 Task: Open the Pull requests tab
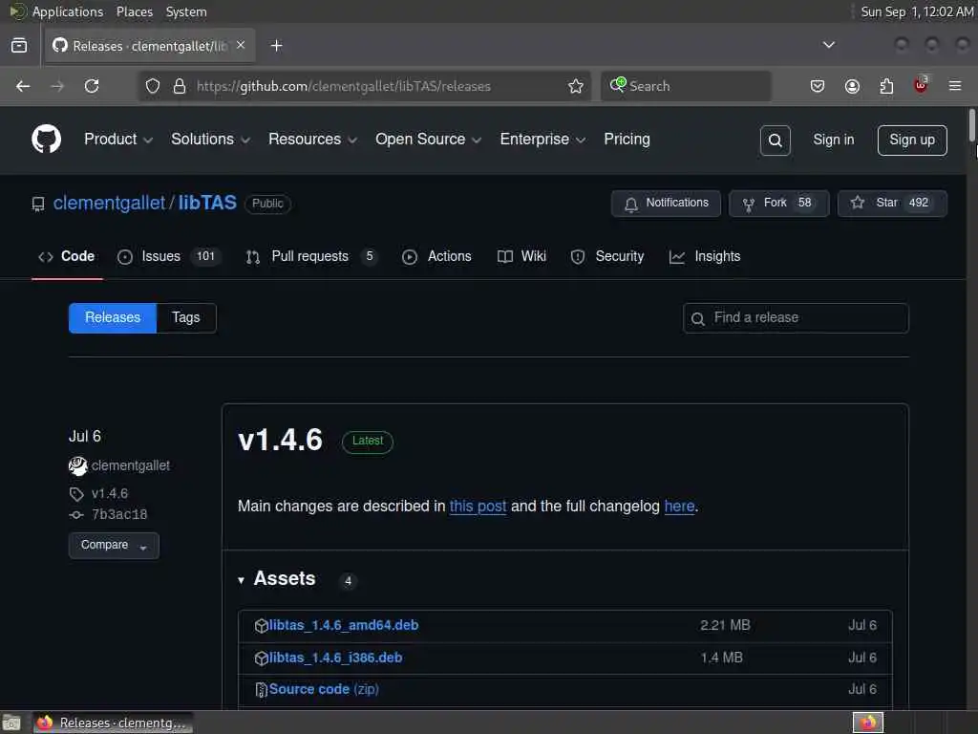click(311, 256)
